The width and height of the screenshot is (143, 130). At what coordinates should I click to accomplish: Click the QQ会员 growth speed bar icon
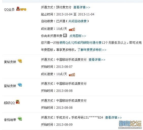[72, 29]
